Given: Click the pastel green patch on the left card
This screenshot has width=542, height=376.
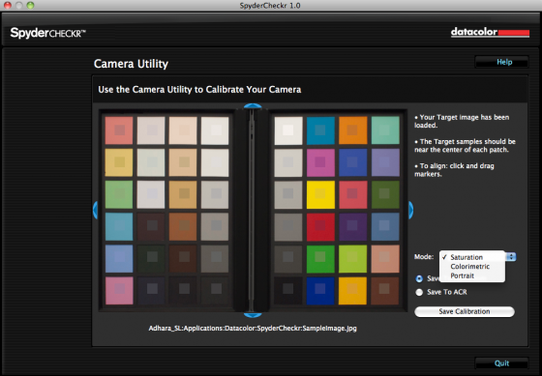Looking at the screenshot, I should tap(119, 194).
